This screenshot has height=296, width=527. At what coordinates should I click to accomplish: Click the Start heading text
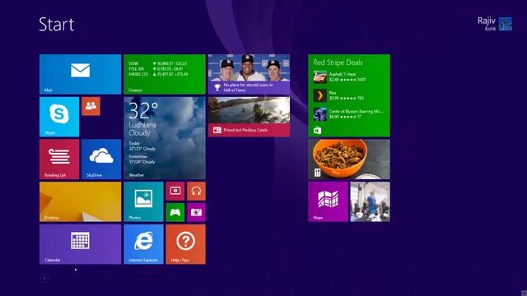click(x=57, y=25)
